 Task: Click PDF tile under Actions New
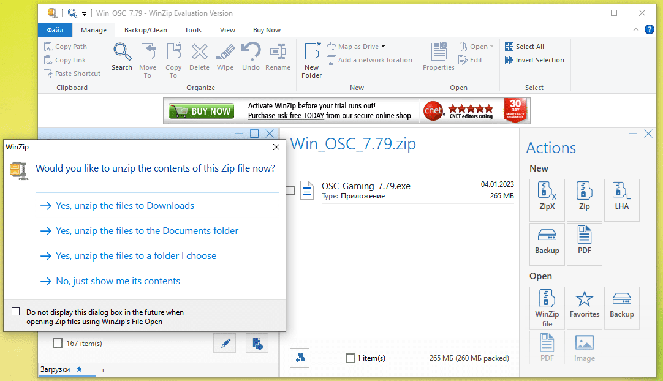click(585, 244)
